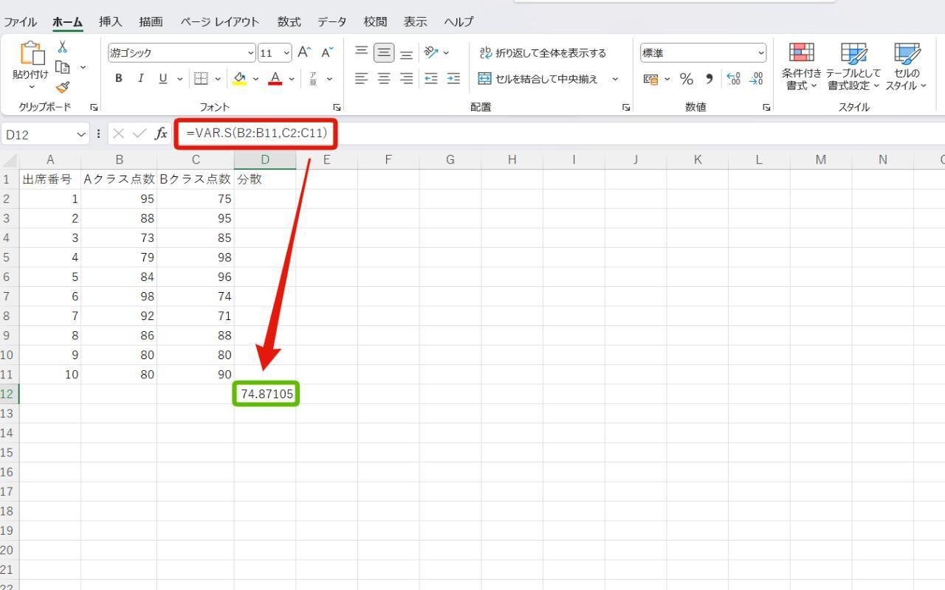This screenshot has height=590, width=945.
Task: Increase font size with the larger A icon
Action: click(304, 52)
